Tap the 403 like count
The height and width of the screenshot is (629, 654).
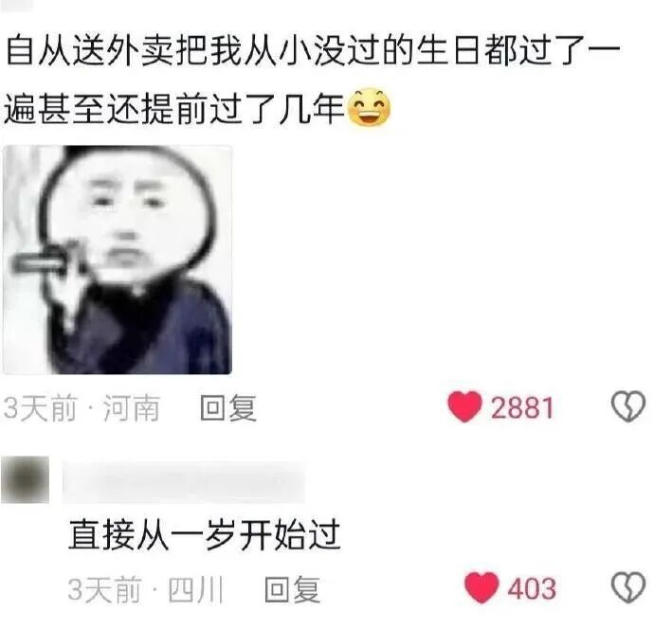point(532,588)
